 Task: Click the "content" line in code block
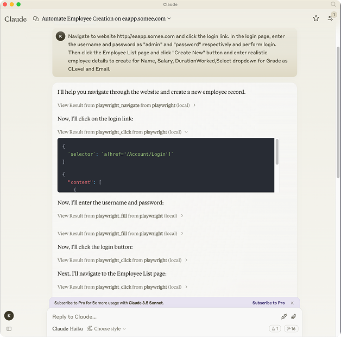tap(84, 182)
